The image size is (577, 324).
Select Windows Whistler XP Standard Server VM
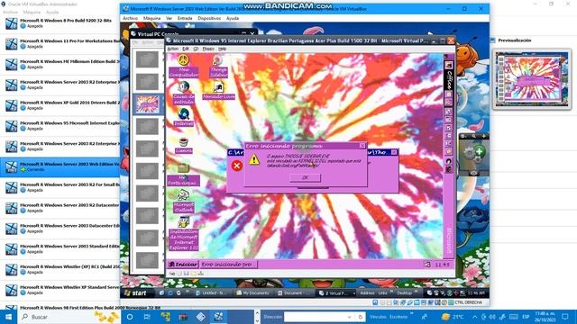[x=60, y=291]
